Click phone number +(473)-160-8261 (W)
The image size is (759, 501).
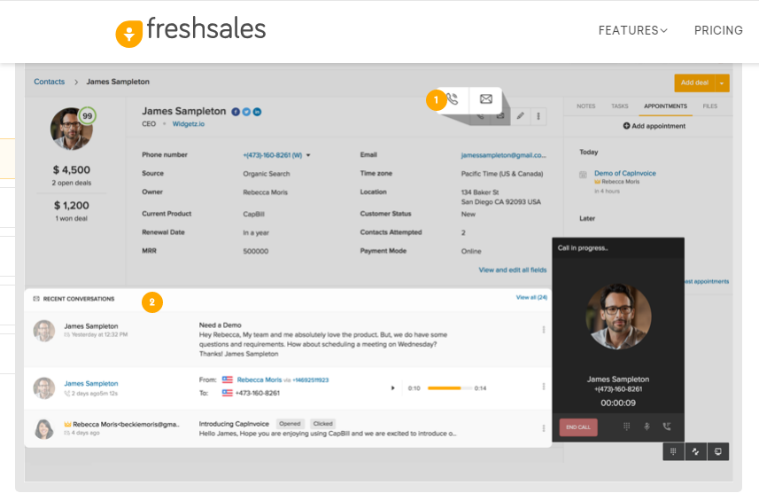click(273, 155)
